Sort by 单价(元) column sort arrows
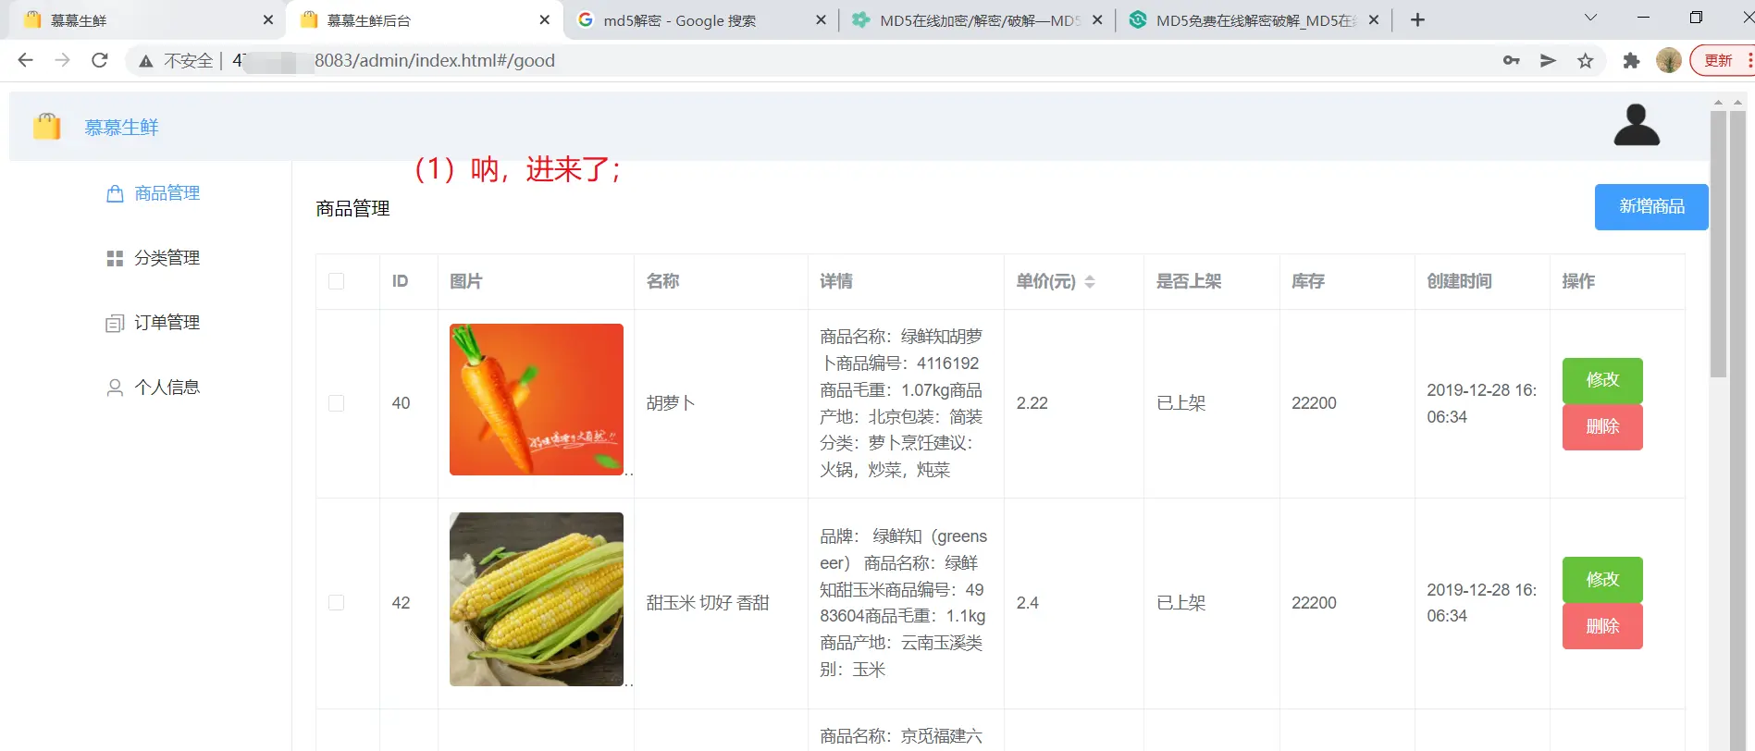Screen dimensions: 1755x751 tap(1090, 282)
